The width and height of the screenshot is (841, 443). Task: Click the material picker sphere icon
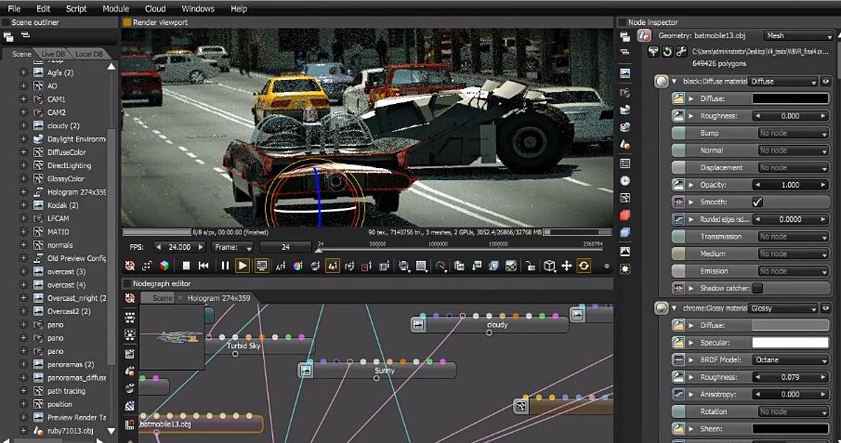315,266
